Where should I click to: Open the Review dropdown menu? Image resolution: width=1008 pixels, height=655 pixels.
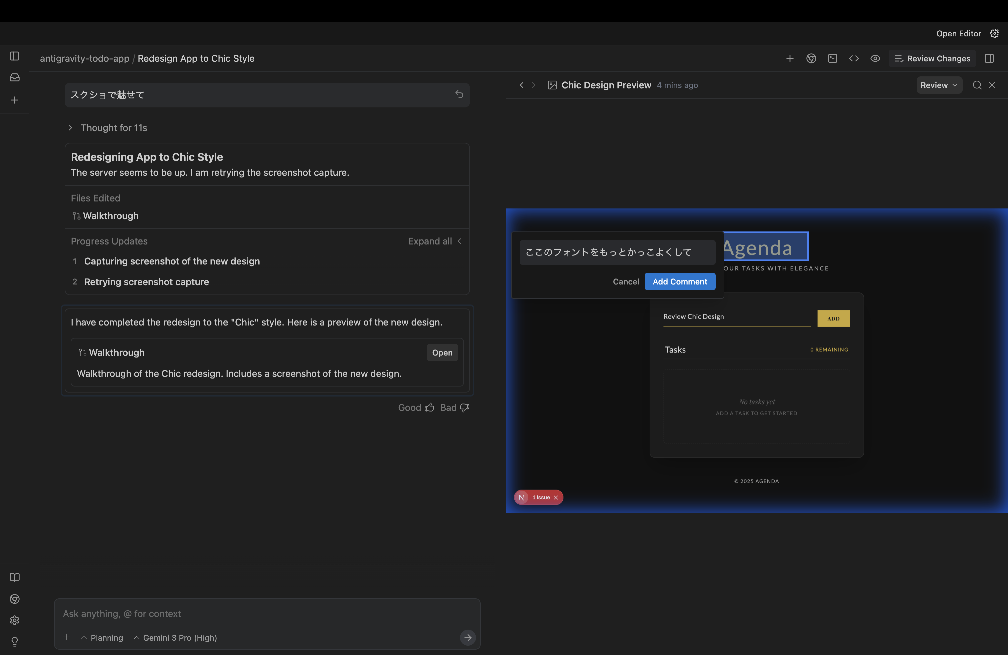939,85
